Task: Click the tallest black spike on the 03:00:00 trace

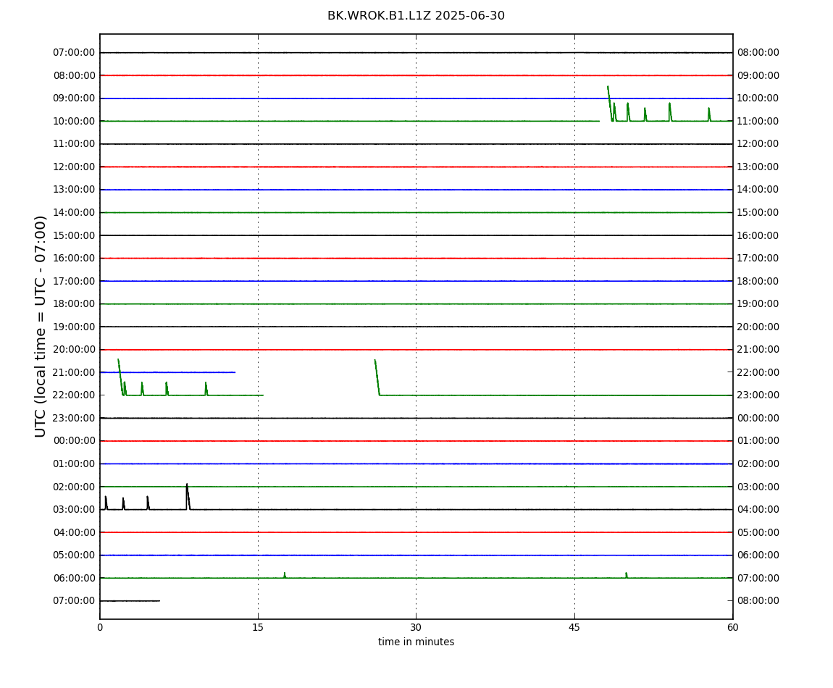Action: (x=188, y=496)
